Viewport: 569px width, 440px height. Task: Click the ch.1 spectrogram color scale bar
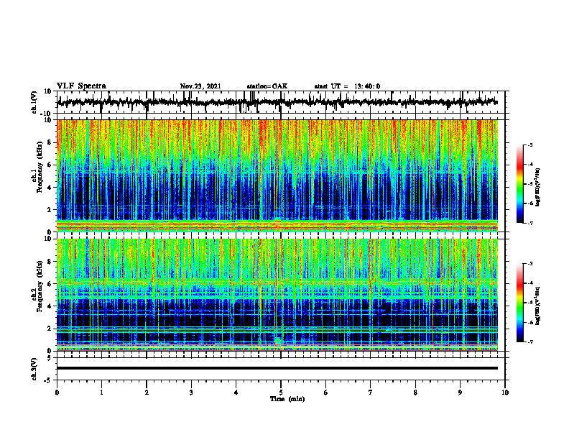point(519,184)
